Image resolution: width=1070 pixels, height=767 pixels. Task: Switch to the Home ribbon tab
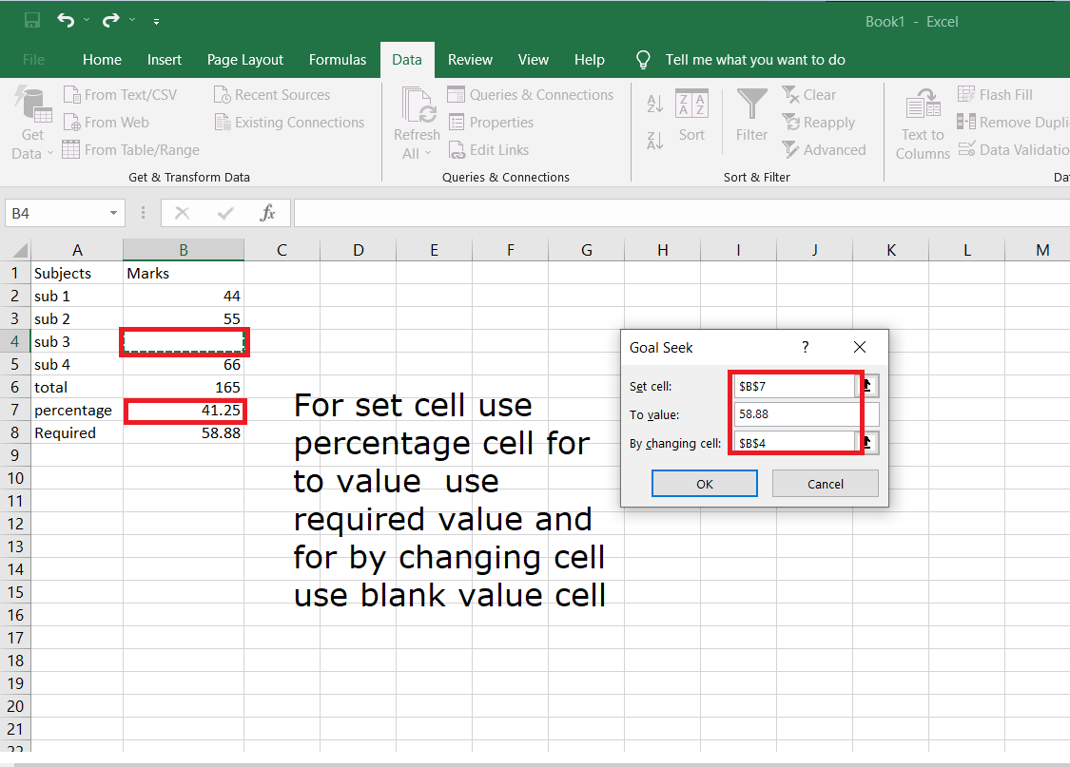click(102, 59)
